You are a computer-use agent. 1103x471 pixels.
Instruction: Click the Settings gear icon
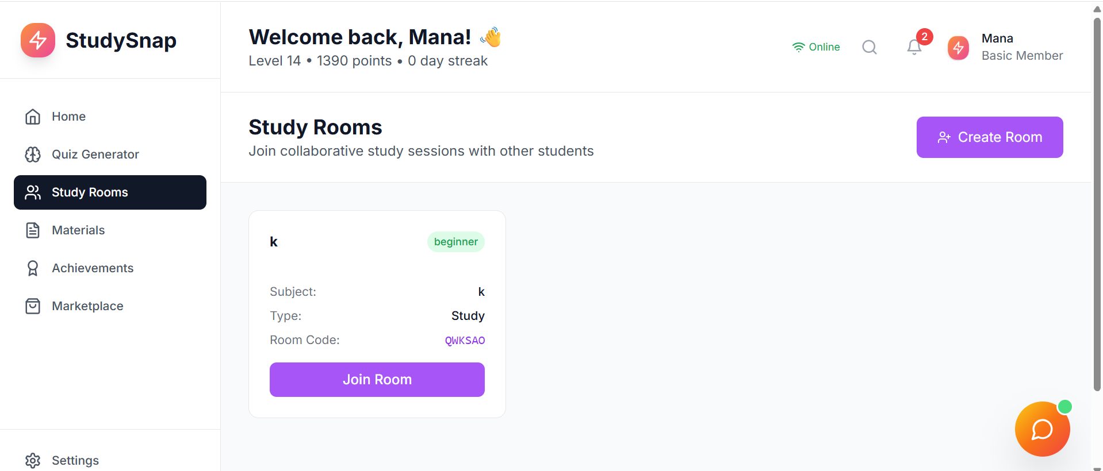(33, 460)
